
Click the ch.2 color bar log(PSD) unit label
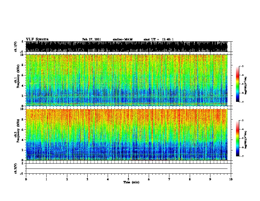coord(246,140)
